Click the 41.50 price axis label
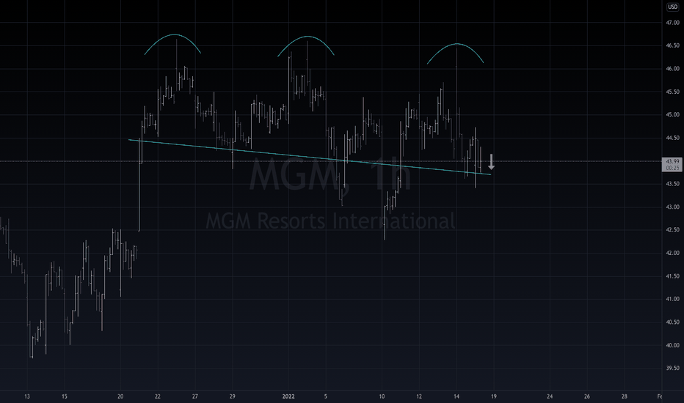The height and width of the screenshot is (403, 684). pos(672,276)
